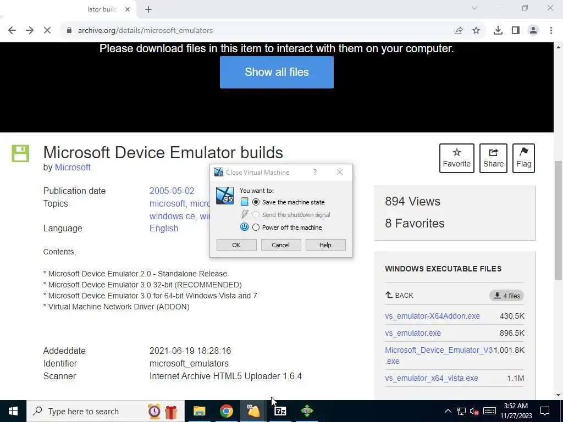This screenshot has width=563, height=422.
Task: Open the Windows Start menu
Action: pos(13,411)
